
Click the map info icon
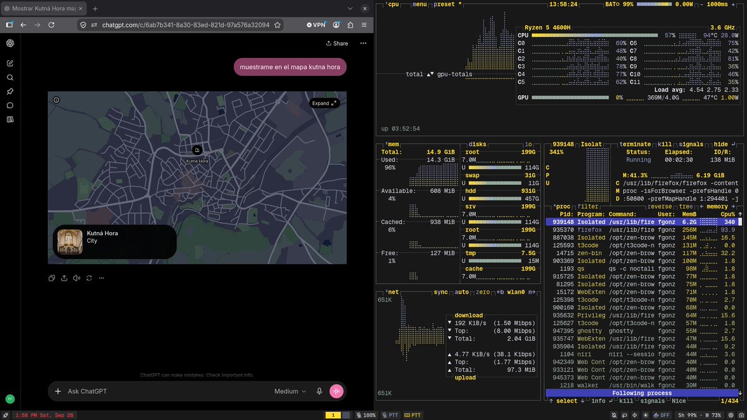pyautogui.click(x=57, y=100)
